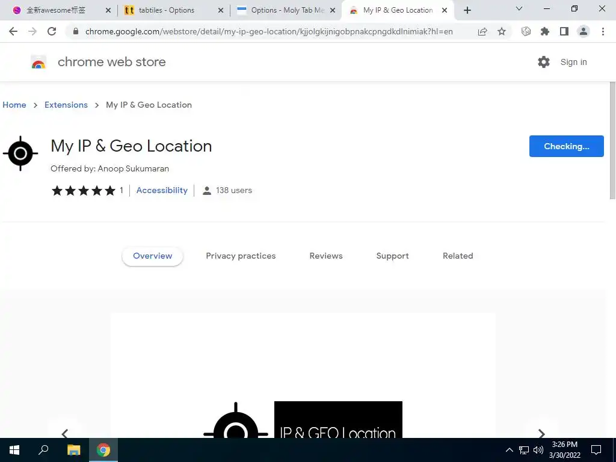Click the Chrome taskbar icon
The image size is (616, 462).
click(x=103, y=450)
